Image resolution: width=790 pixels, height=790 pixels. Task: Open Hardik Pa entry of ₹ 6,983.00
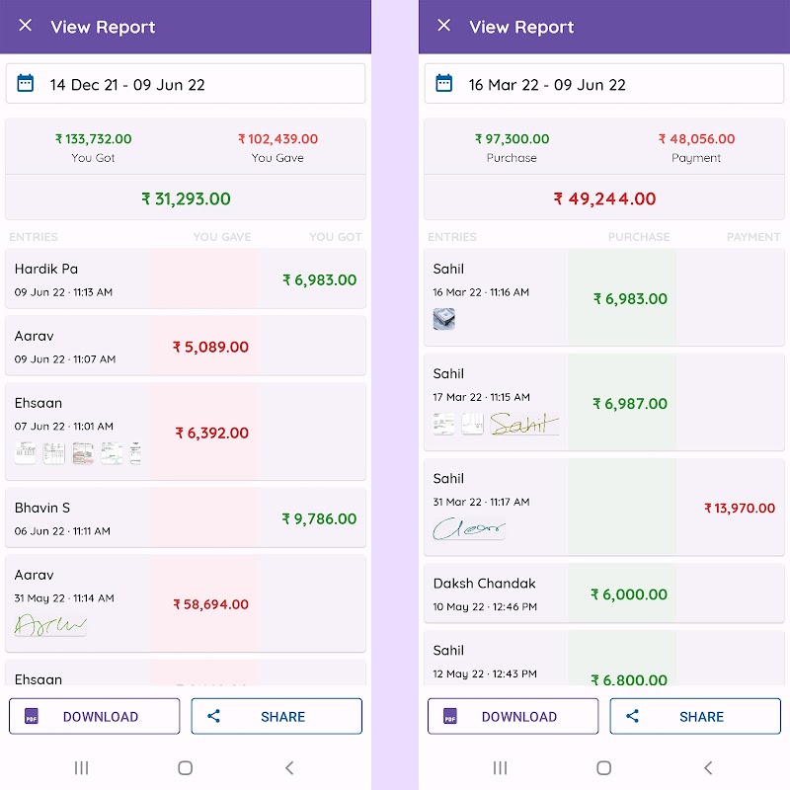[186, 279]
